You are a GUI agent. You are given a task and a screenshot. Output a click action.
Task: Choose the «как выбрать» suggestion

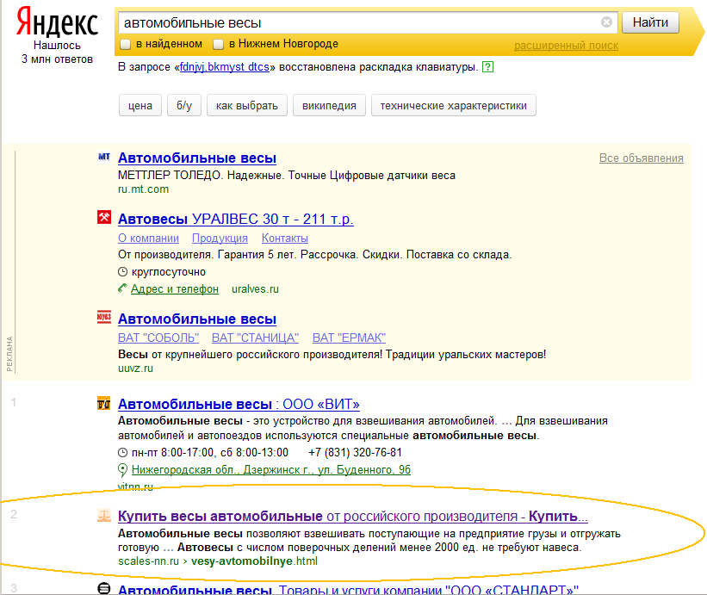tap(247, 105)
